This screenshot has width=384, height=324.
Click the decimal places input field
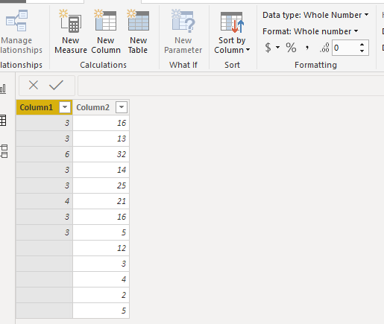point(345,48)
